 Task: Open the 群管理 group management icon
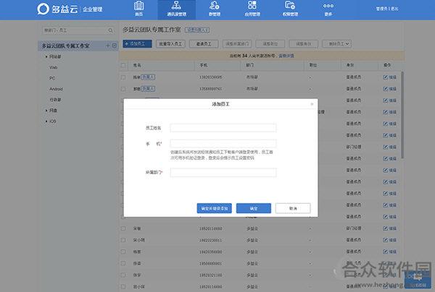214,9
